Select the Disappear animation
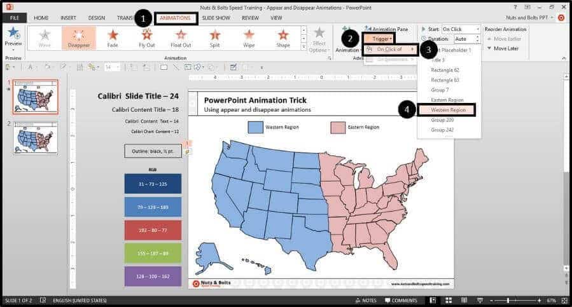 [79, 38]
